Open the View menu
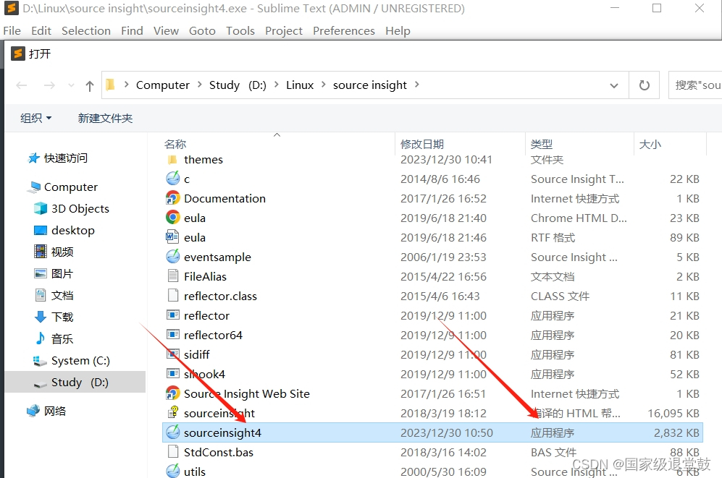Viewport: 722px width, 478px height. click(x=166, y=31)
